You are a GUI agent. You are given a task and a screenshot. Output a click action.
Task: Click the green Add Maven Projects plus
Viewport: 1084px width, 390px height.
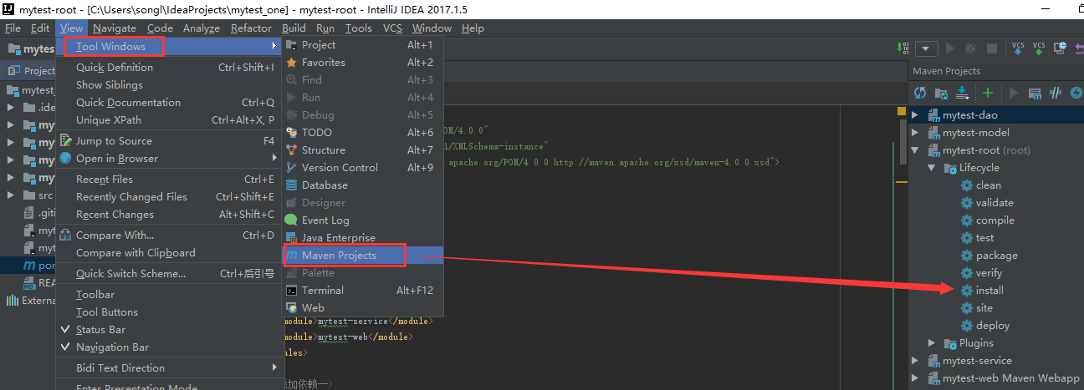[x=987, y=93]
